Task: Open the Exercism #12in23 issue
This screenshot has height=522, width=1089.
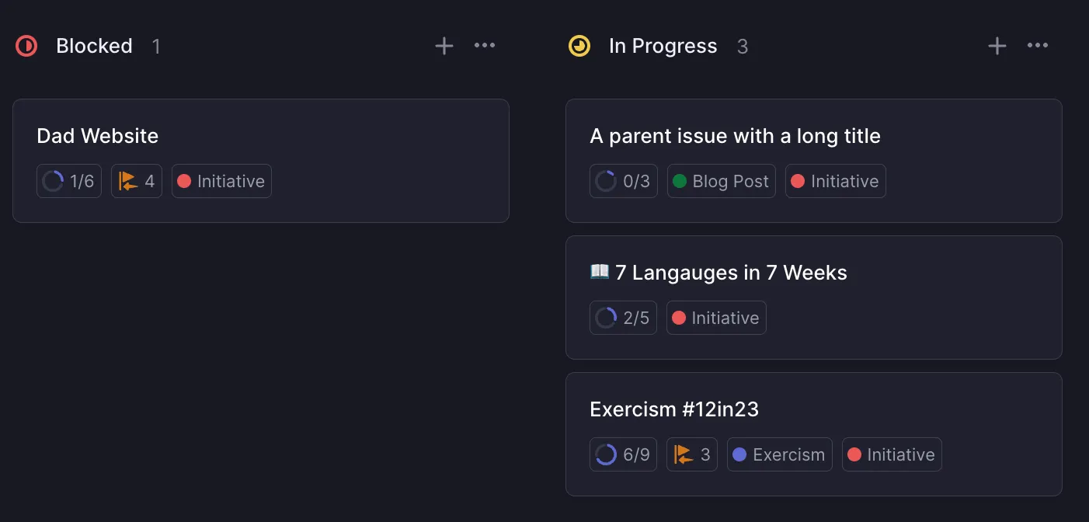Action: (674, 410)
